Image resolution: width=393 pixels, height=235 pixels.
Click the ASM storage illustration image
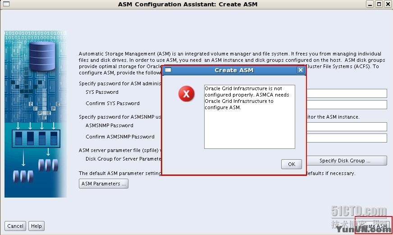click(35, 114)
